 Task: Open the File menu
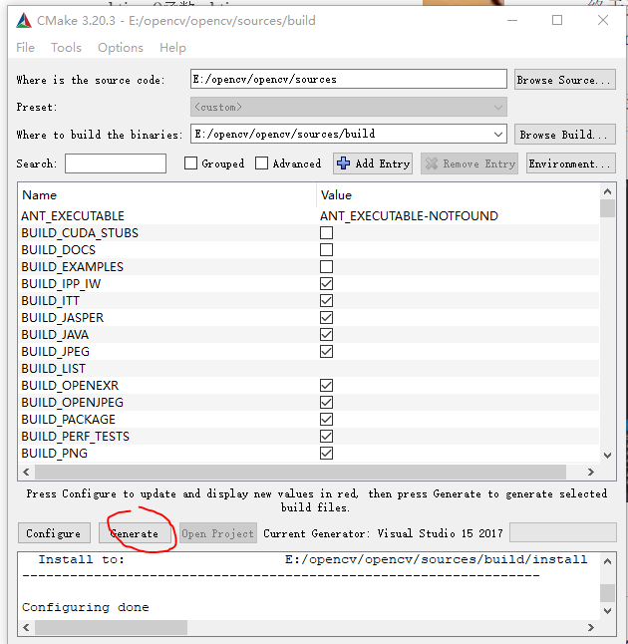[x=25, y=48]
